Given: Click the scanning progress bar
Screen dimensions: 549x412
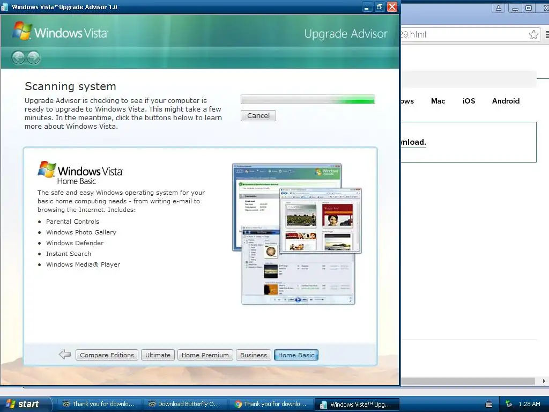Looking at the screenshot, I should coord(308,99).
